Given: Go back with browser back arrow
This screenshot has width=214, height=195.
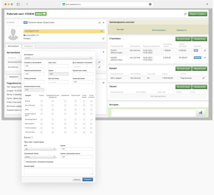Looking at the screenshot, I should pos(27,4).
